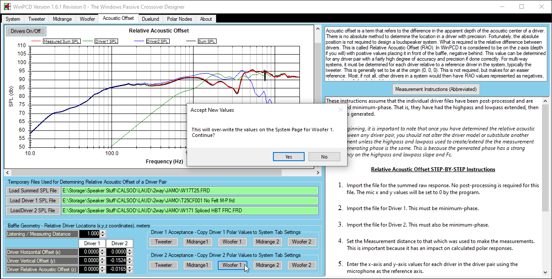Toggle the Drivers On/Off button
This screenshot has width=552, height=279.
tap(26, 31)
